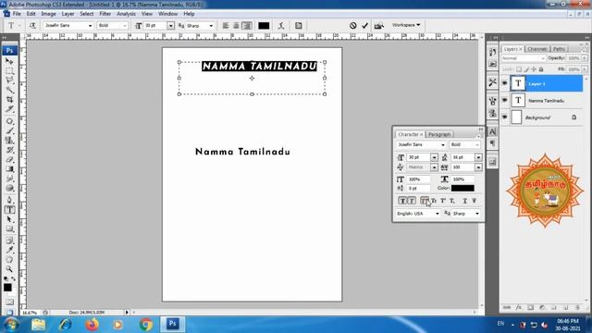
Task: Select the Eyedropper tool
Action: click(x=9, y=250)
